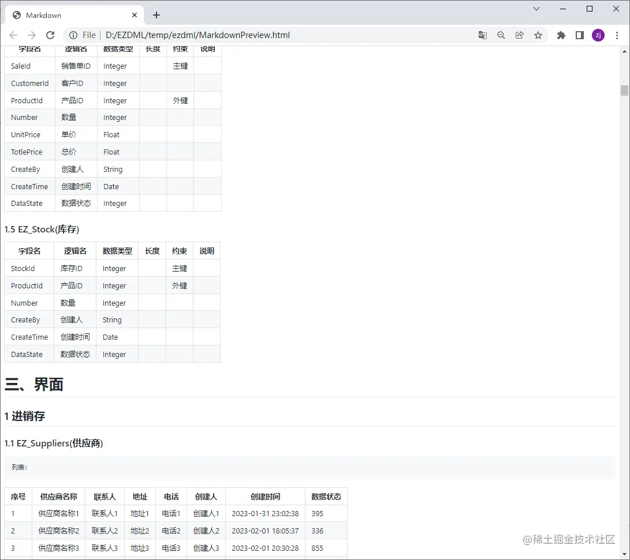Viewport: 630px width, 560px height.
Task: Open the Extensions puzzle icon
Action: [561, 35]
